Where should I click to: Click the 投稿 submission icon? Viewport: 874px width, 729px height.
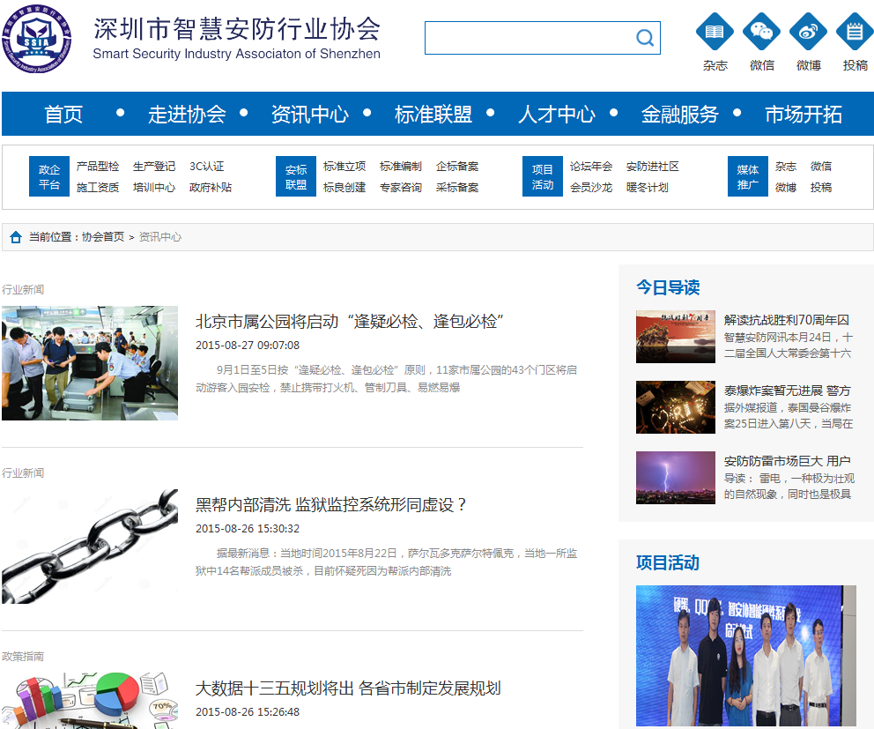[x=854, y=33]
